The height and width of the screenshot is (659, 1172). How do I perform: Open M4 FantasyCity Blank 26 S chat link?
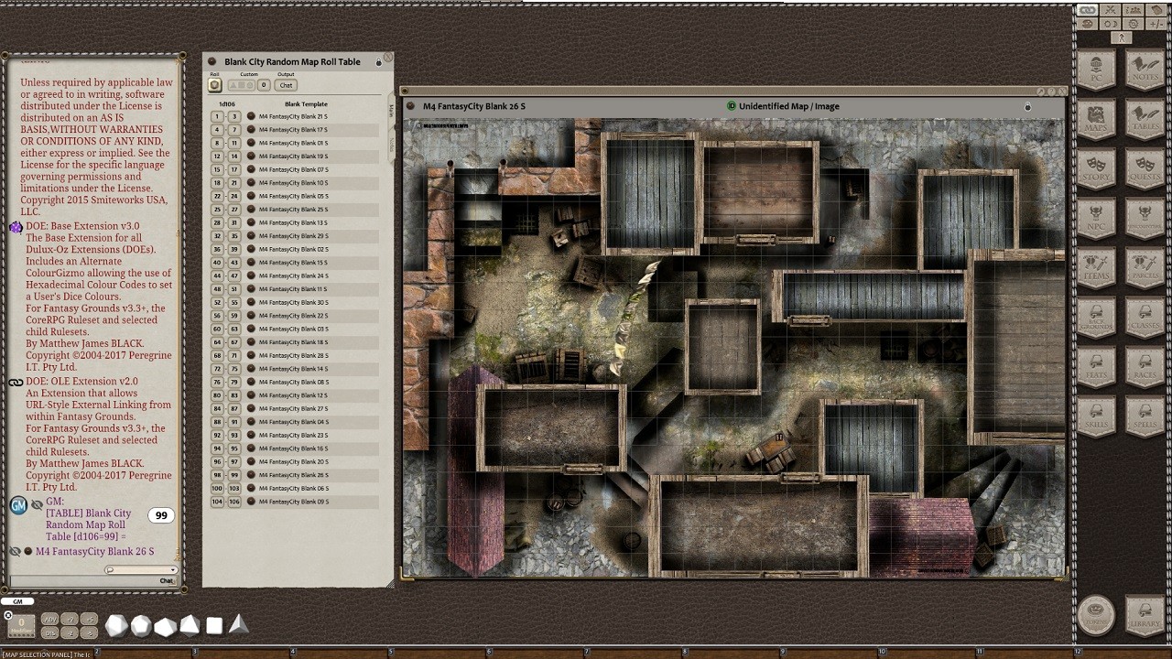click(x=28, y=552)
